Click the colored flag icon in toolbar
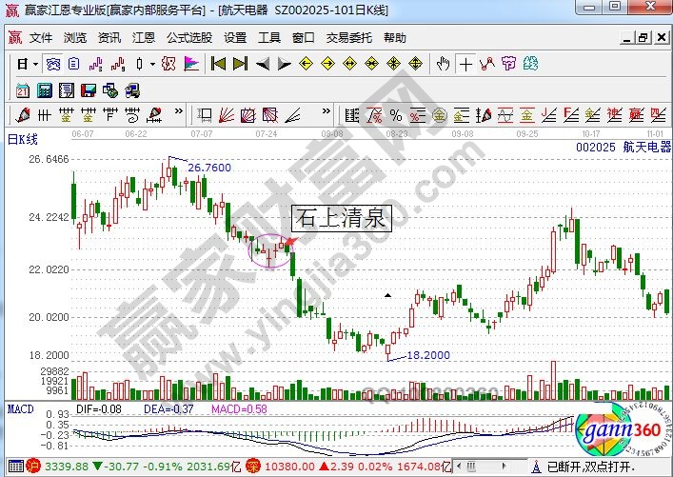 coord(190,65)
